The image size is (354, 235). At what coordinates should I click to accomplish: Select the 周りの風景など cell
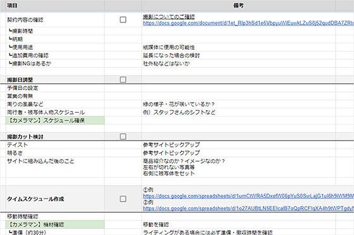tap(55, 104)
